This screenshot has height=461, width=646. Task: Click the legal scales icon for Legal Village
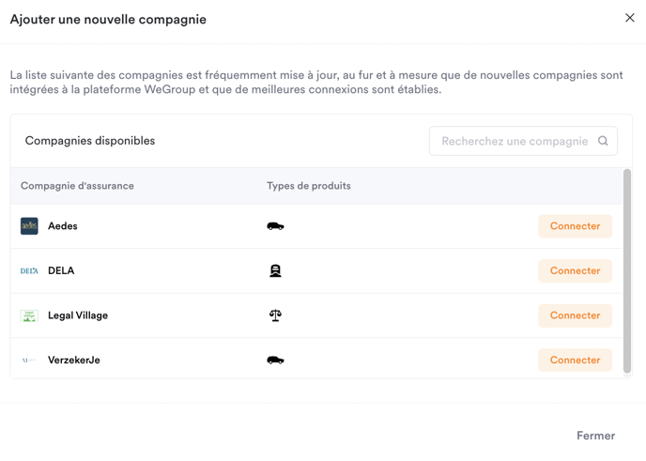(275, 315)
